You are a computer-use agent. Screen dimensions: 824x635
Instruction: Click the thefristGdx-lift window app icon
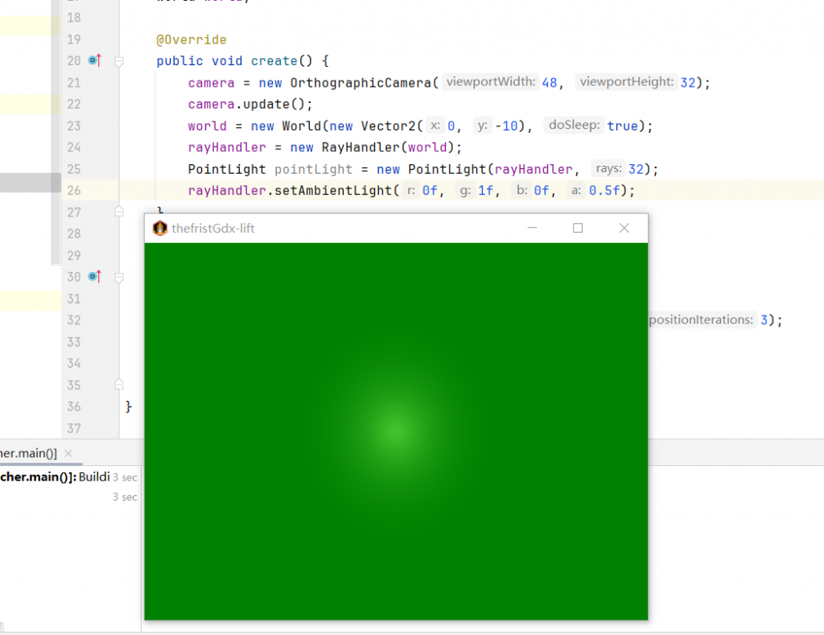(x=159, y=229)
